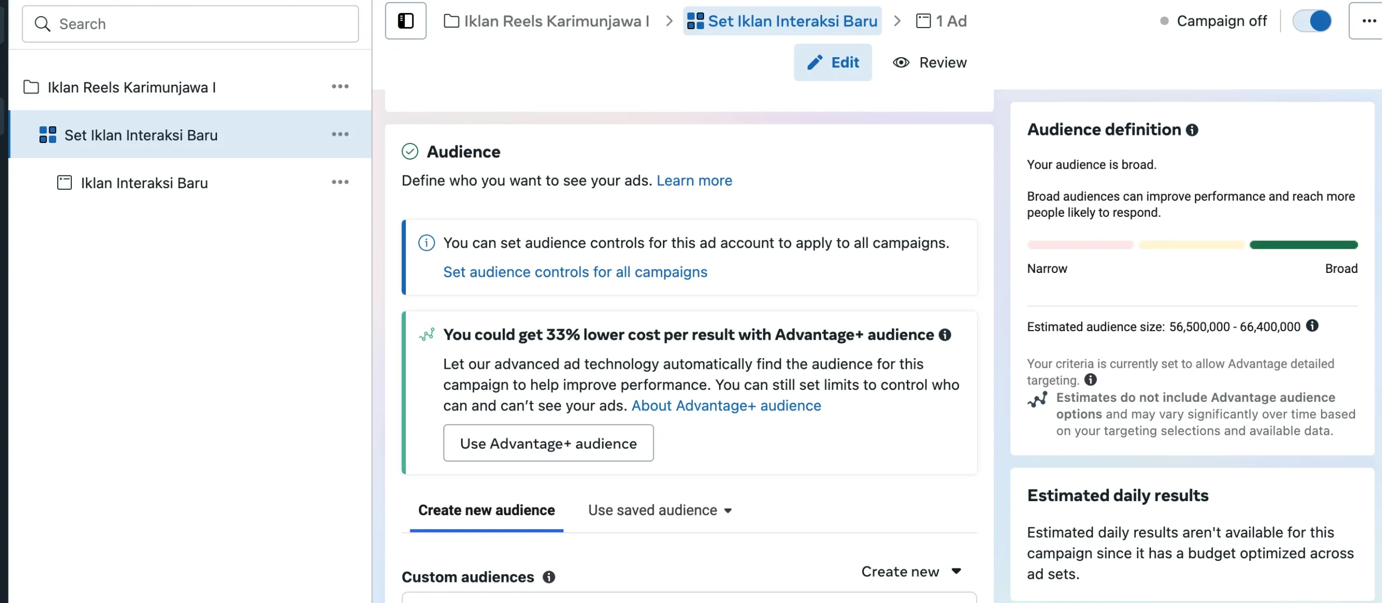Viewport: 1382px width, 603px height.
Task: Switch to Review mode (eye icon)
Action: coord(930,63)
